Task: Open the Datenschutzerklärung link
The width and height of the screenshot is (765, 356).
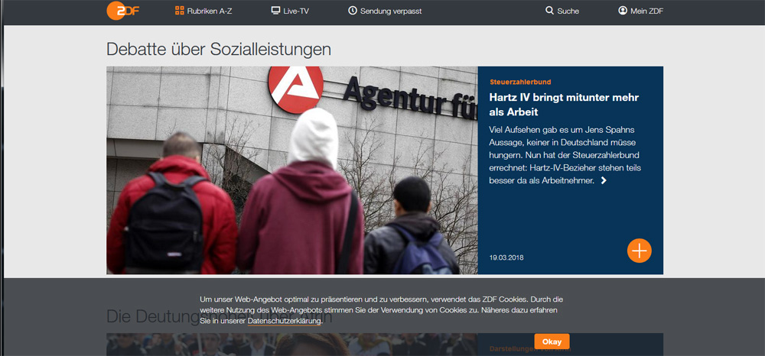Action: tap(285, 322)
